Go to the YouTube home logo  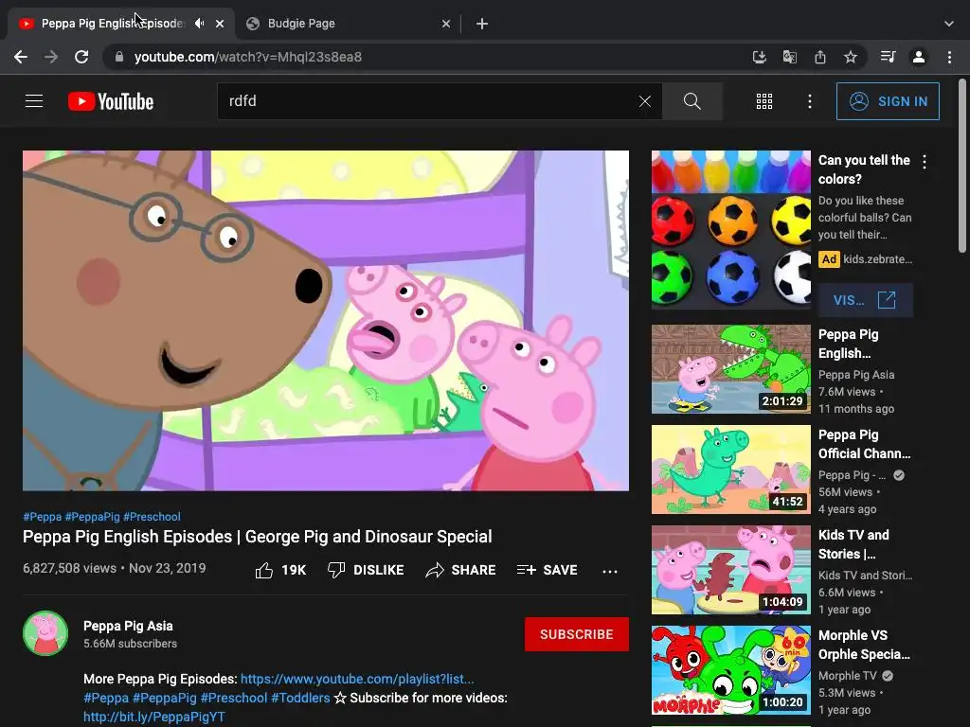pyautogui.click(x=111, y=101)
